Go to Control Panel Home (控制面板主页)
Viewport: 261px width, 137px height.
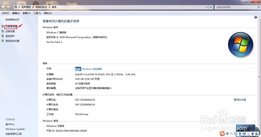point(12,20)
